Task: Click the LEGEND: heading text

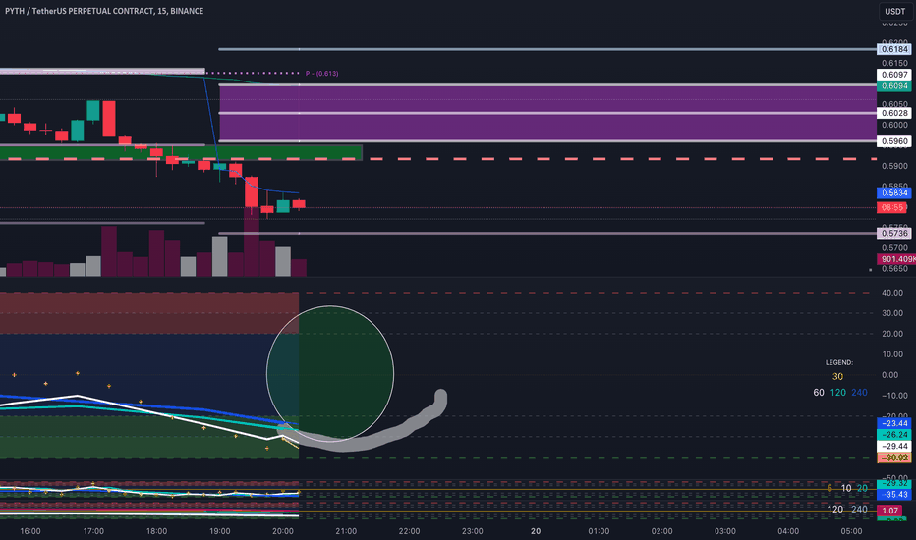Action: [839, 362]
